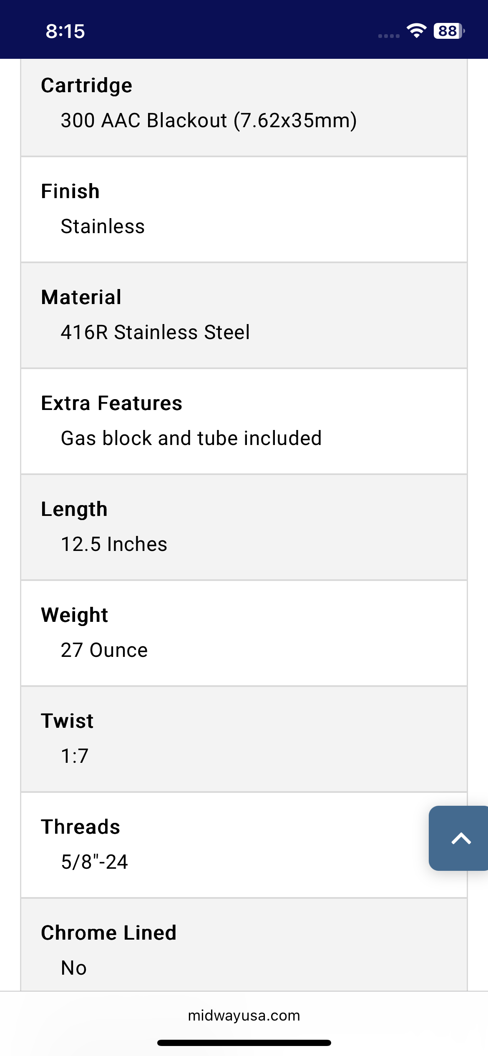Tap the 27 Ounce weight value
This screenshot has height=1056, width=488.
point(104,650)
